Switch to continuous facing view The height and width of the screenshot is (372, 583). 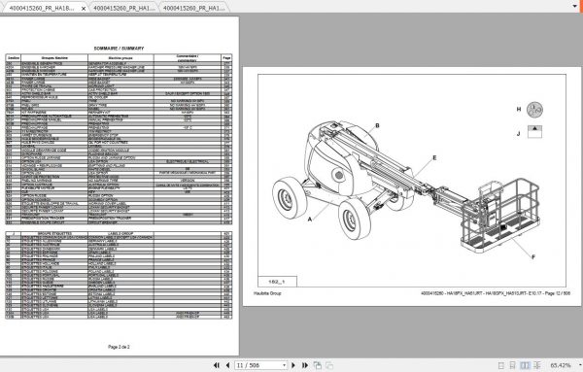click(537, 365)
